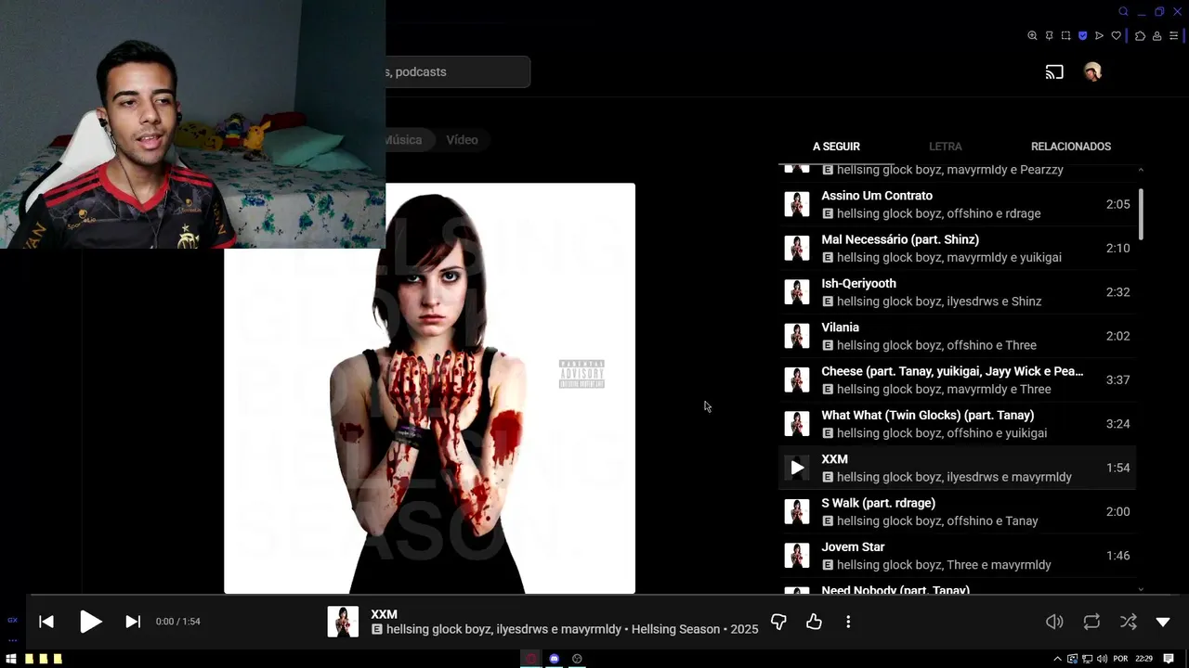Click the GX sidebar logo icon
The height and width of the screenshot is (668, 1189).
(x=12, y=620)
